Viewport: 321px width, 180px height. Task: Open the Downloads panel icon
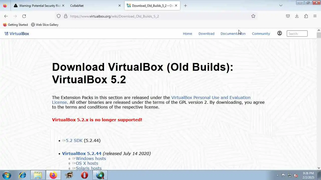tap(297, 16)
